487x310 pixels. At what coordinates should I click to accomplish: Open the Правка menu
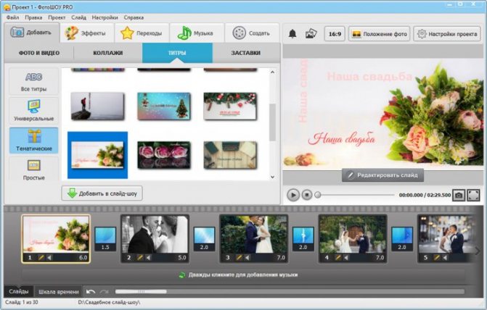[x=33, y=17]
